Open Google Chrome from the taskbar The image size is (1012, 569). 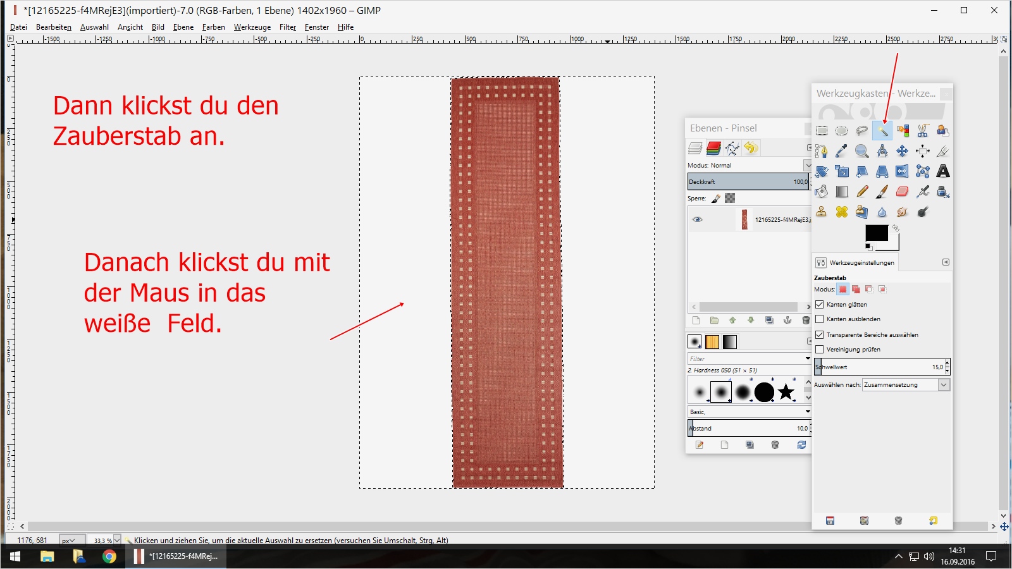[109, 556]
